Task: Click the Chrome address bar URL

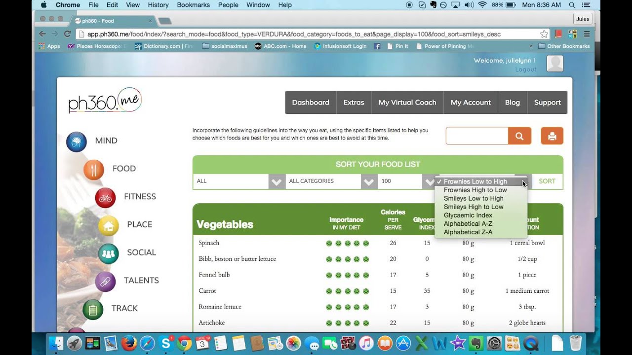Action: (x=294, y=34)
